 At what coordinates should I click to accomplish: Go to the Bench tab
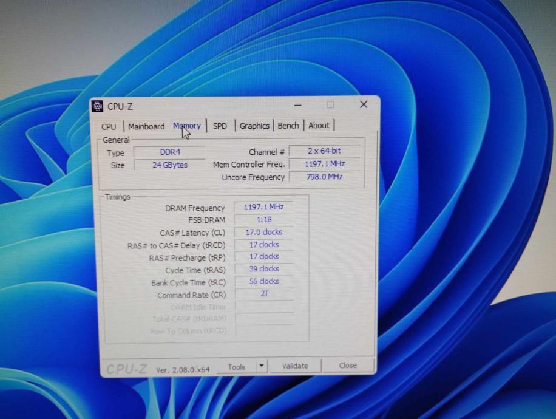pyautogui.click(x=288, y=125)
